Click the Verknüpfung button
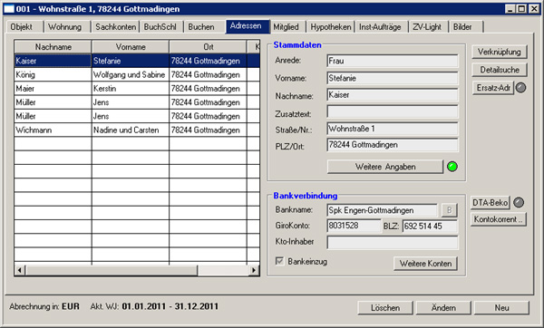Screen dimensions: 544x328 pyautogui.click(x=500, y=52)
